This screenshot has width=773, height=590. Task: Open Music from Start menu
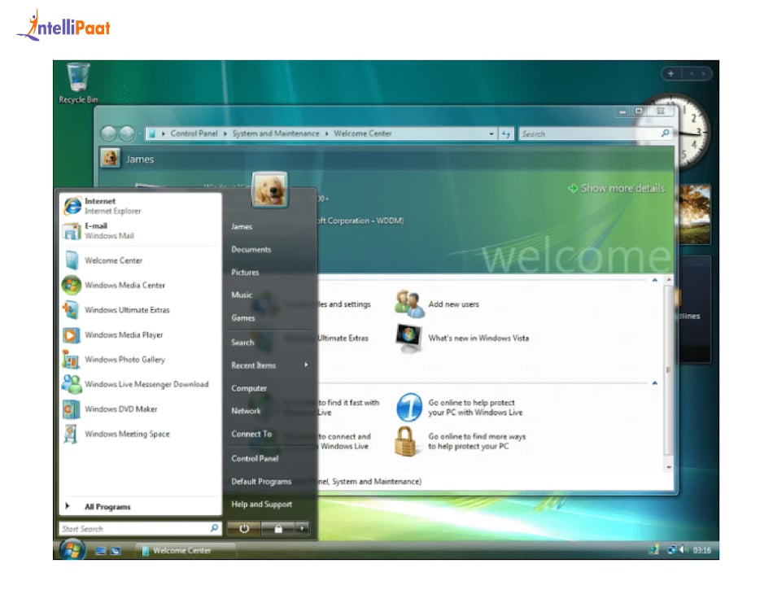point(242,295)
